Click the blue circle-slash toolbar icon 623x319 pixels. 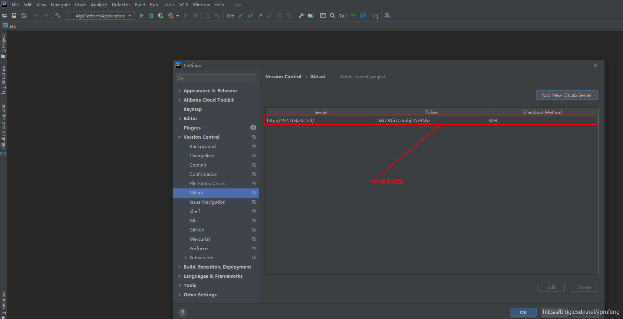click(363, 16)
